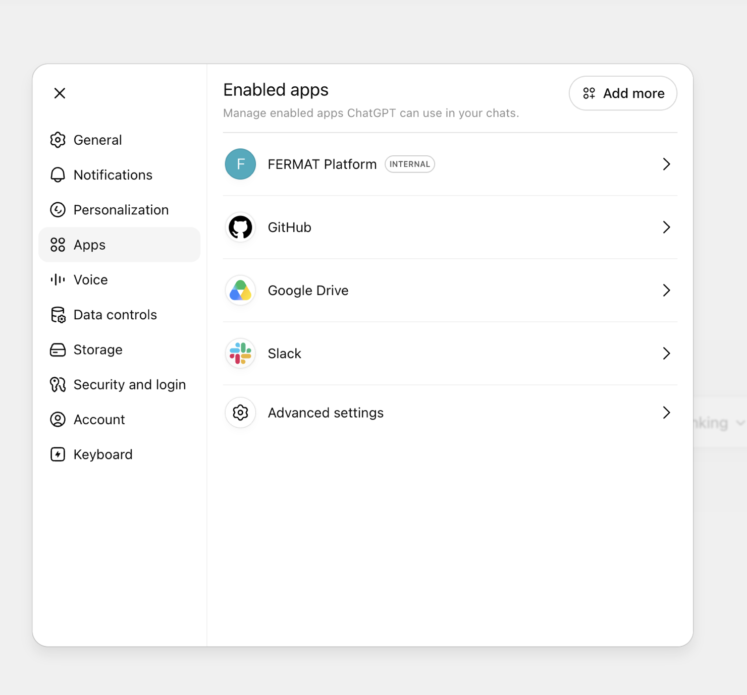Click the Advanced settings gear icon
Viewport: 747px width, 695px height.
tap(240, 413)
